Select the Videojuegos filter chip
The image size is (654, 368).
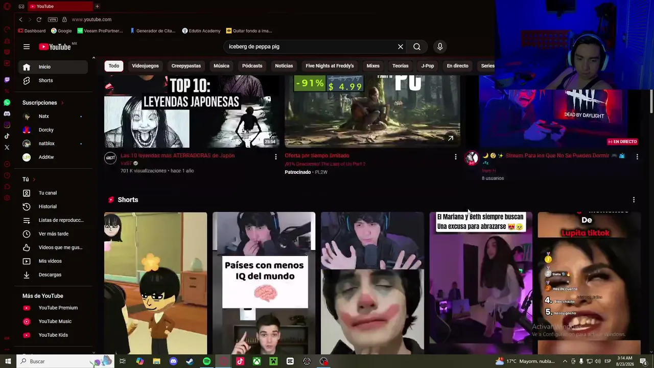145,66
